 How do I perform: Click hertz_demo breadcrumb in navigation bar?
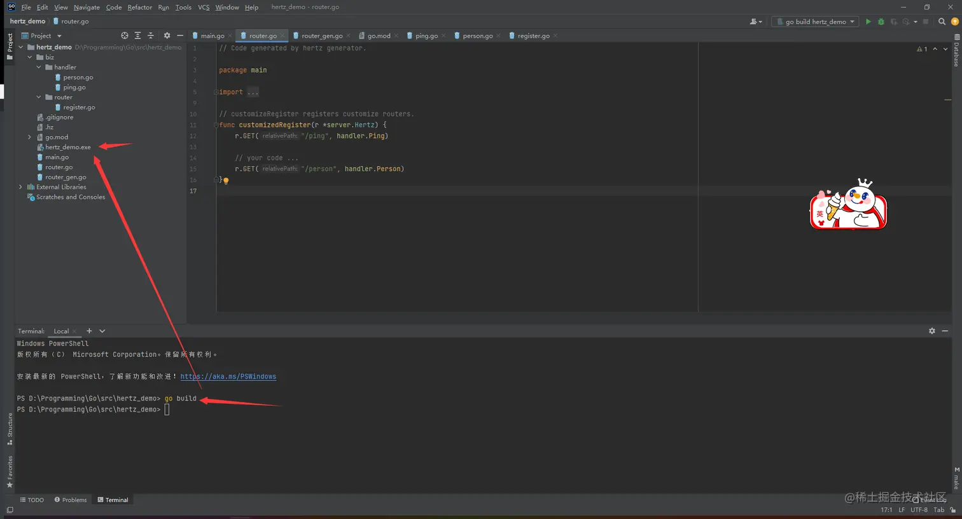27,21
